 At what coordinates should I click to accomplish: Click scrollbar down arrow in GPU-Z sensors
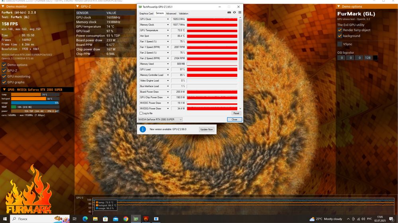[x=240, y=109]
